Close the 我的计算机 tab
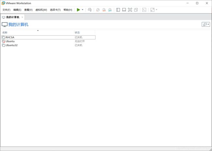This screenshot has height=151, width=212. tap(22, 17)
